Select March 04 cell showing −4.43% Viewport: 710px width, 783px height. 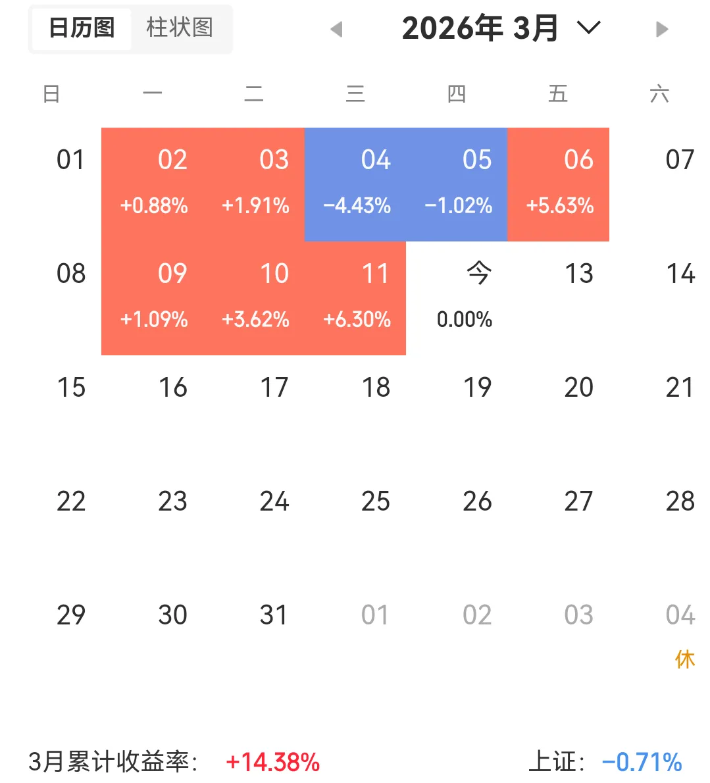[355, 184]
